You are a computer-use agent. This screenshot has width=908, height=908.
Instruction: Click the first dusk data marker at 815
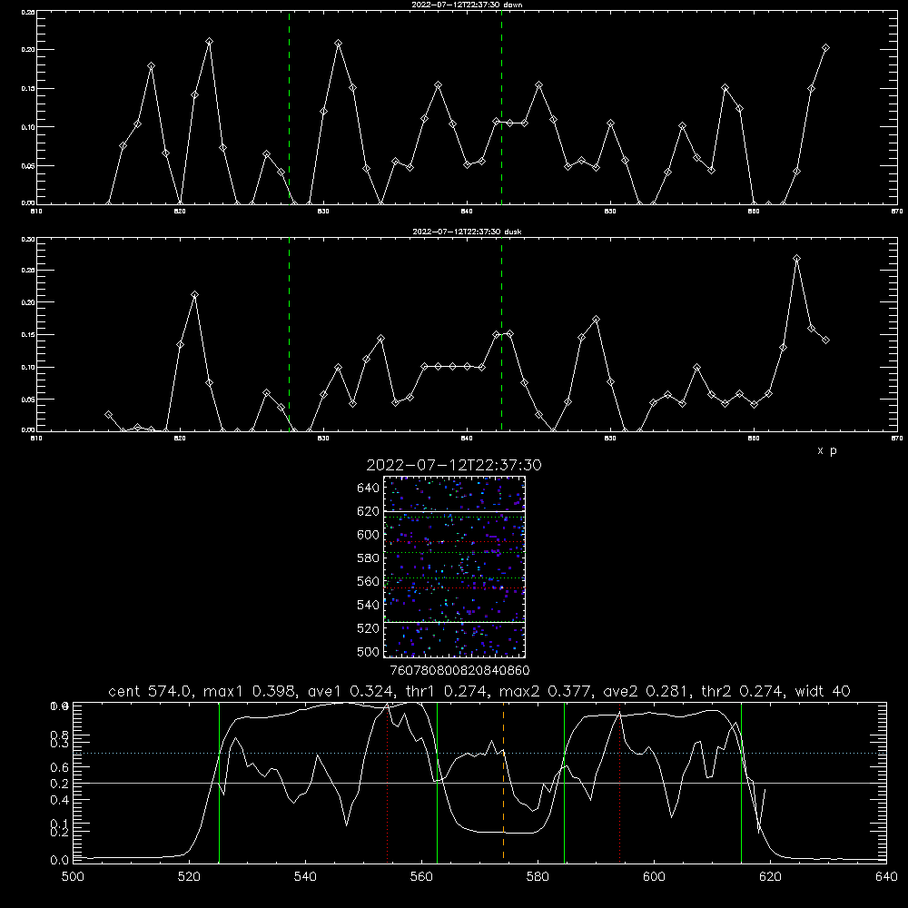click(108, 415)
